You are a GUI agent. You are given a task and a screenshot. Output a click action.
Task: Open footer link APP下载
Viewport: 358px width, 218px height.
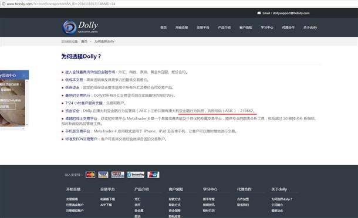pos(106,205)
